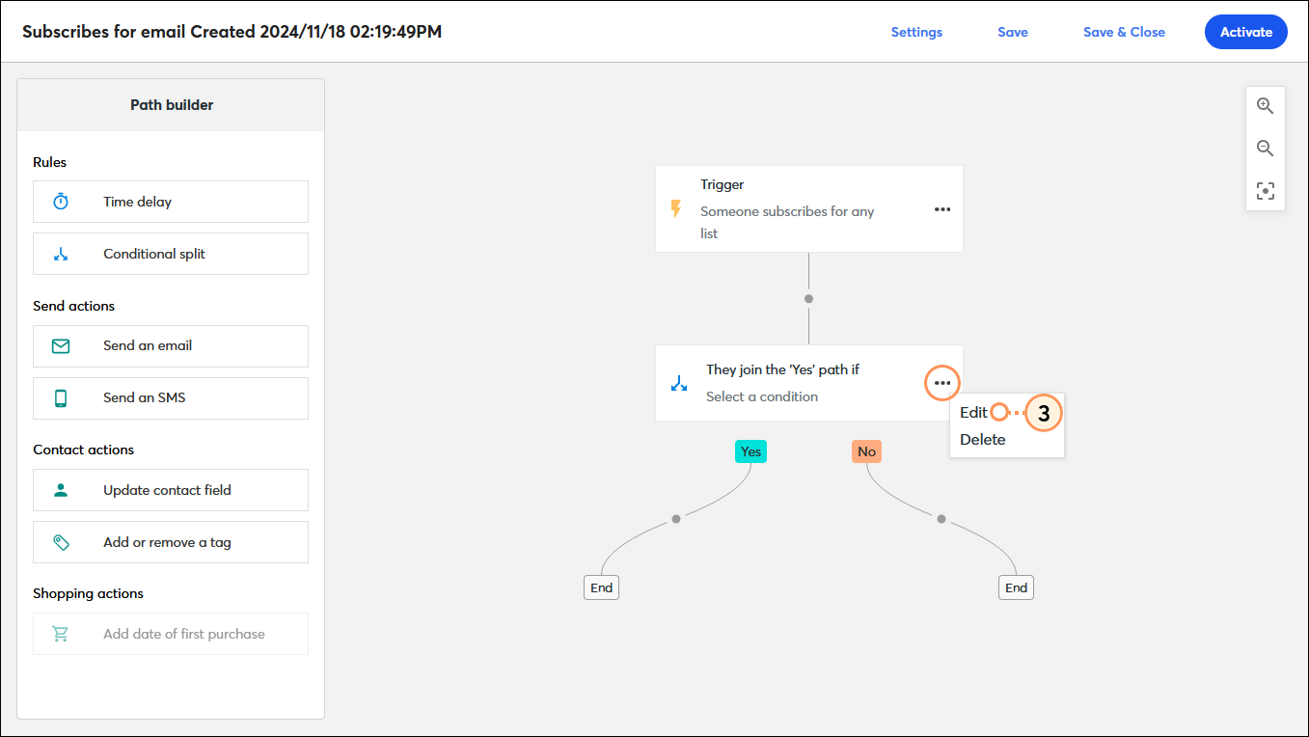Viewport: 1309px width, 737px height.
Task: Click the End node of the Yes path
Action: [601, 587]
